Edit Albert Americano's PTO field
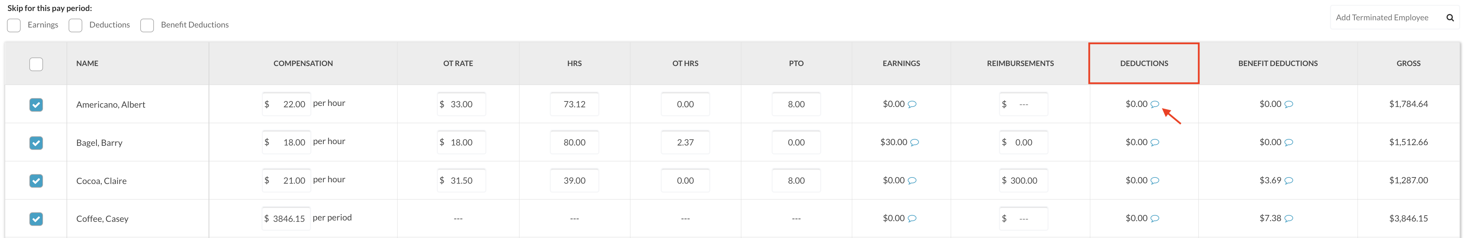Image resolution: width=1464 pixels, height=238 pixels. pos(796,105)
